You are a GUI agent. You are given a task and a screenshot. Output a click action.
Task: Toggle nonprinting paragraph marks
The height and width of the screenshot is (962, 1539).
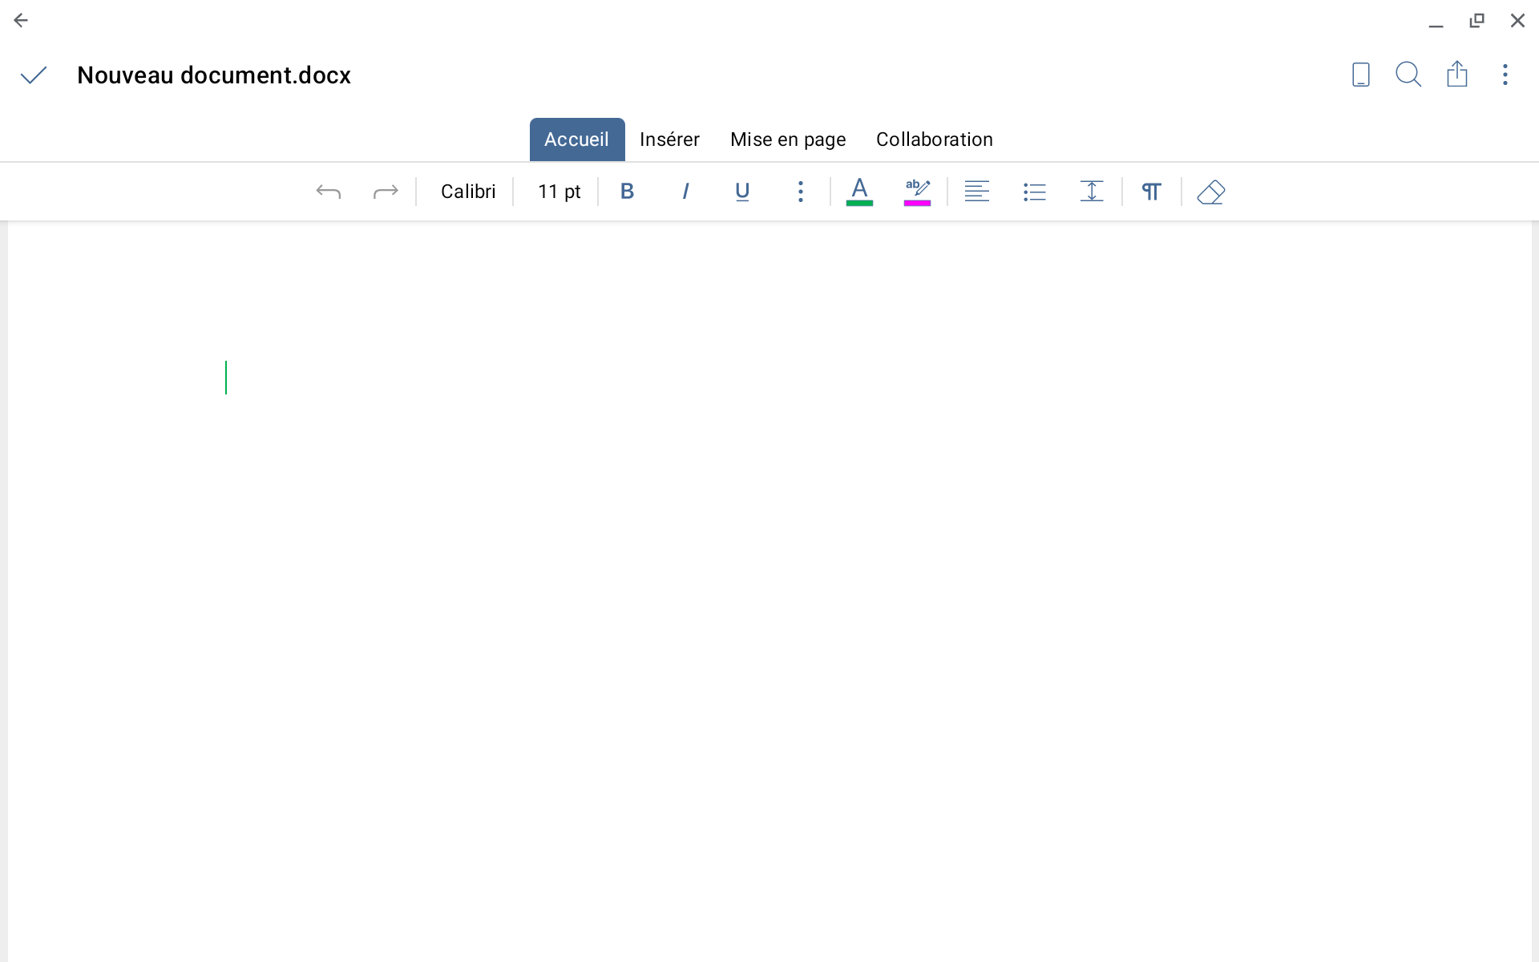(1151, 192)
